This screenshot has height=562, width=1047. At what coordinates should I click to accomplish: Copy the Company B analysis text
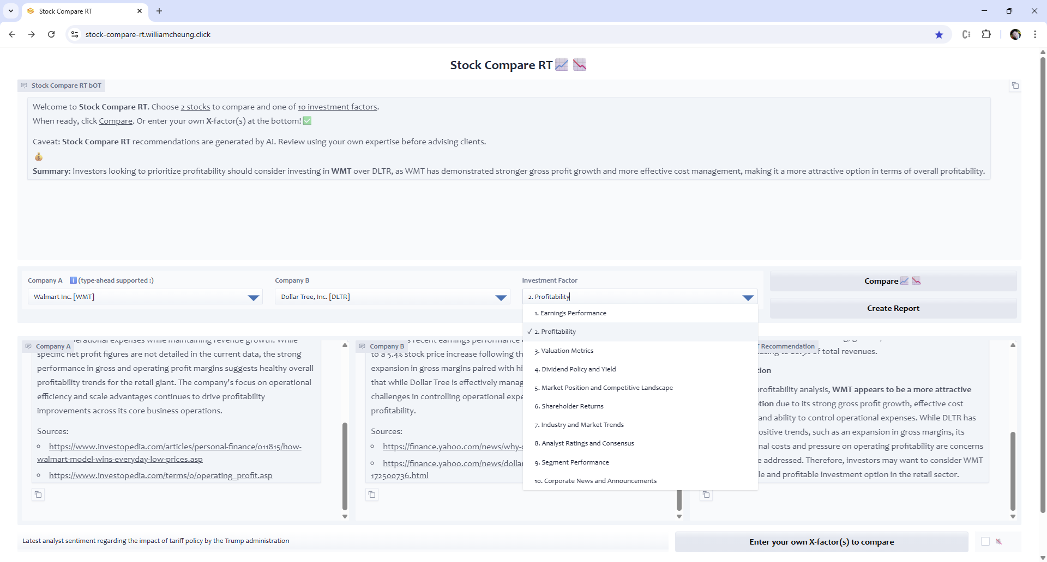(372, 494)
